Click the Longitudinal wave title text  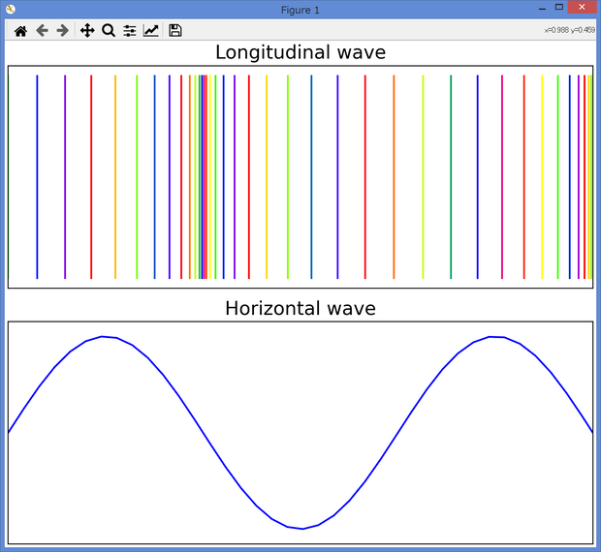click(x=300, y=52)
